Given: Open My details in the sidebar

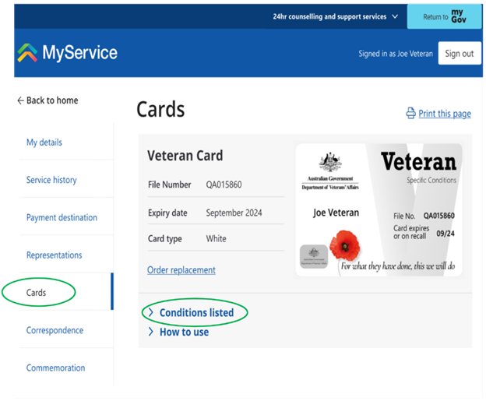Looking at the screenshot, I should tap(44, 142).
